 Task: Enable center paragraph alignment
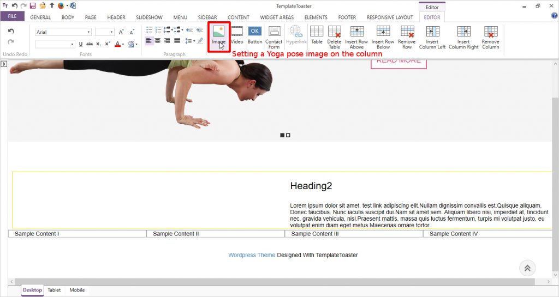(158, 41)
